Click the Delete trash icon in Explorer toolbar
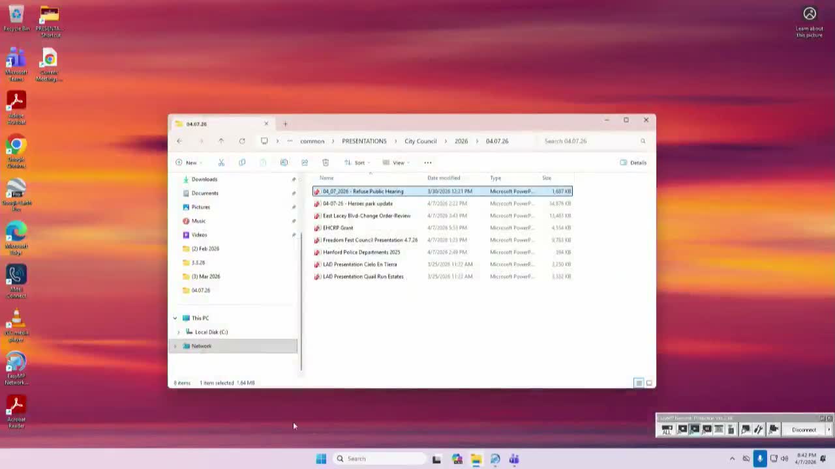Image resolution: width=835 pixels, height=469 pixels. pyautogui.click(x=326, y=163)
